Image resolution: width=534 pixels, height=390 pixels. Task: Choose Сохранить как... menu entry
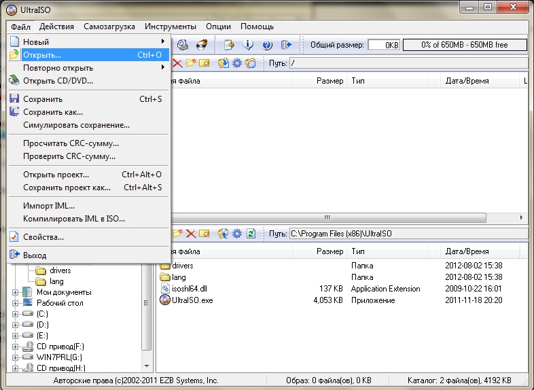tap(88, 112)
